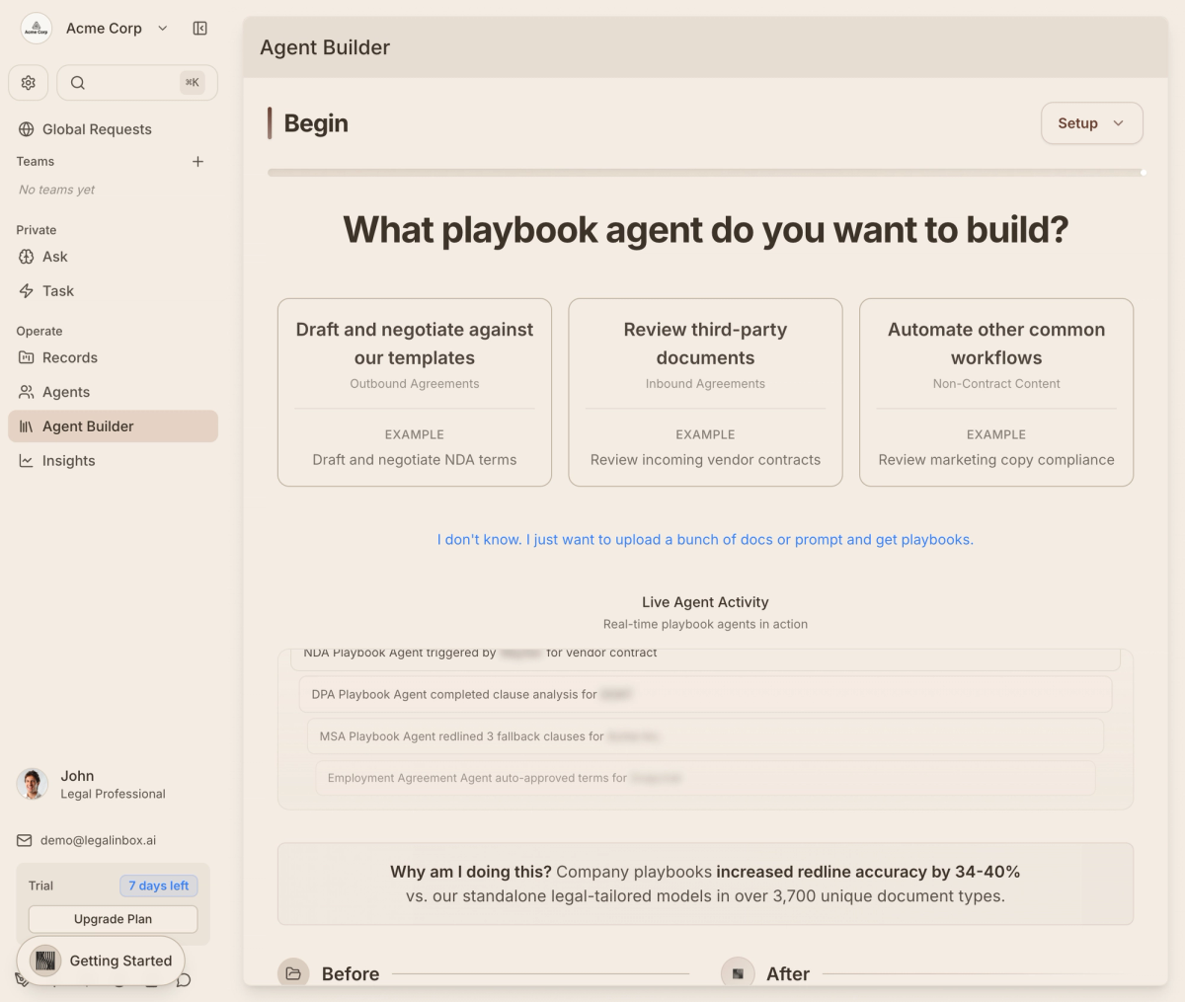Viewport: 1185px width, 1002px height.
Task: Click the After section icon
Action: (738, 973)
